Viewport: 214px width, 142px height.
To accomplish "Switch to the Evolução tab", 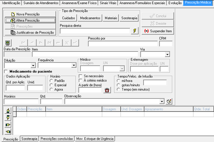I will (175, 3).
